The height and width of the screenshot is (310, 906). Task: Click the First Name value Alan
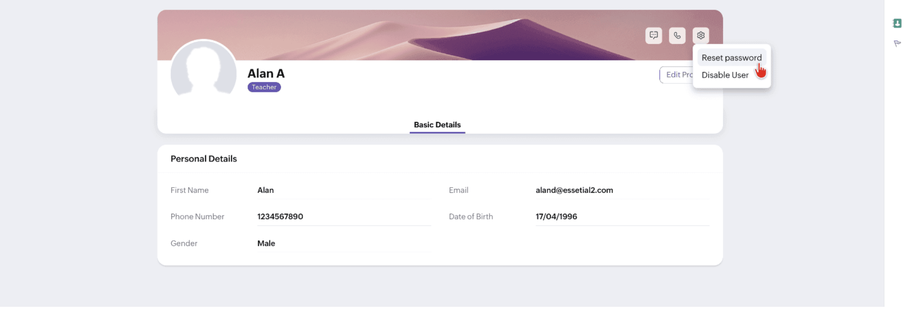click(265, 190)
